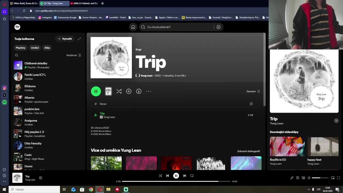Select the Trip track row title

click(x=102, y=113)
